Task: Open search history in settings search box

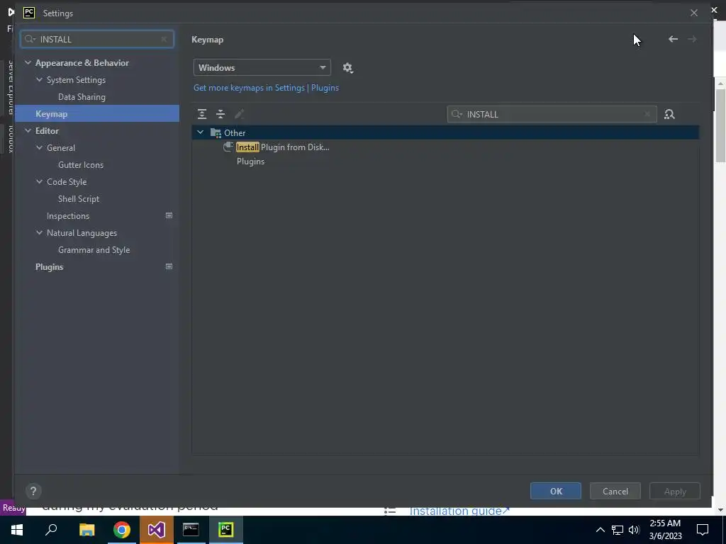Action: tap(30, 40)
